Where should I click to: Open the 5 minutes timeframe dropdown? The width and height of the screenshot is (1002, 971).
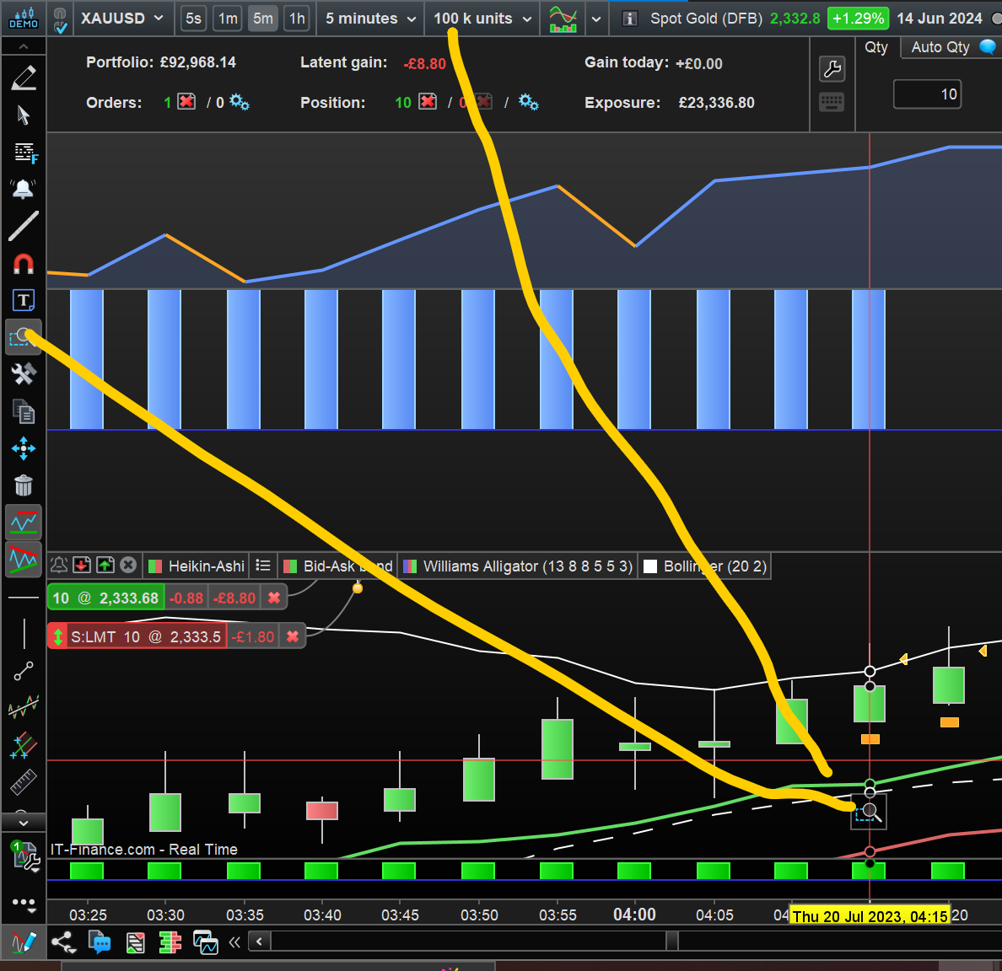click(x=370, y=19)
